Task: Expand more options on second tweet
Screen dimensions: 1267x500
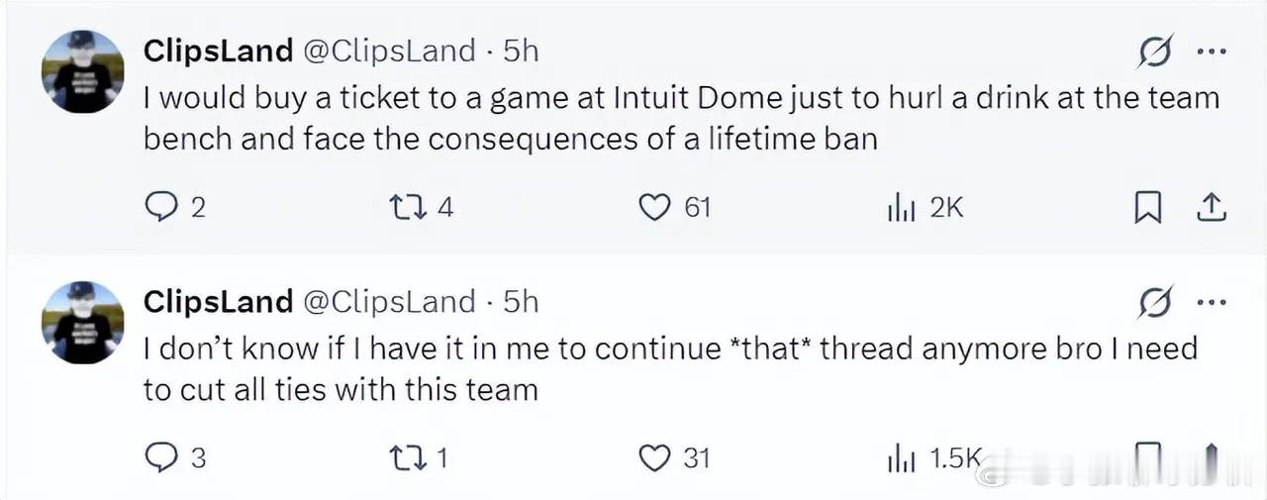Action: [1212, 301]
